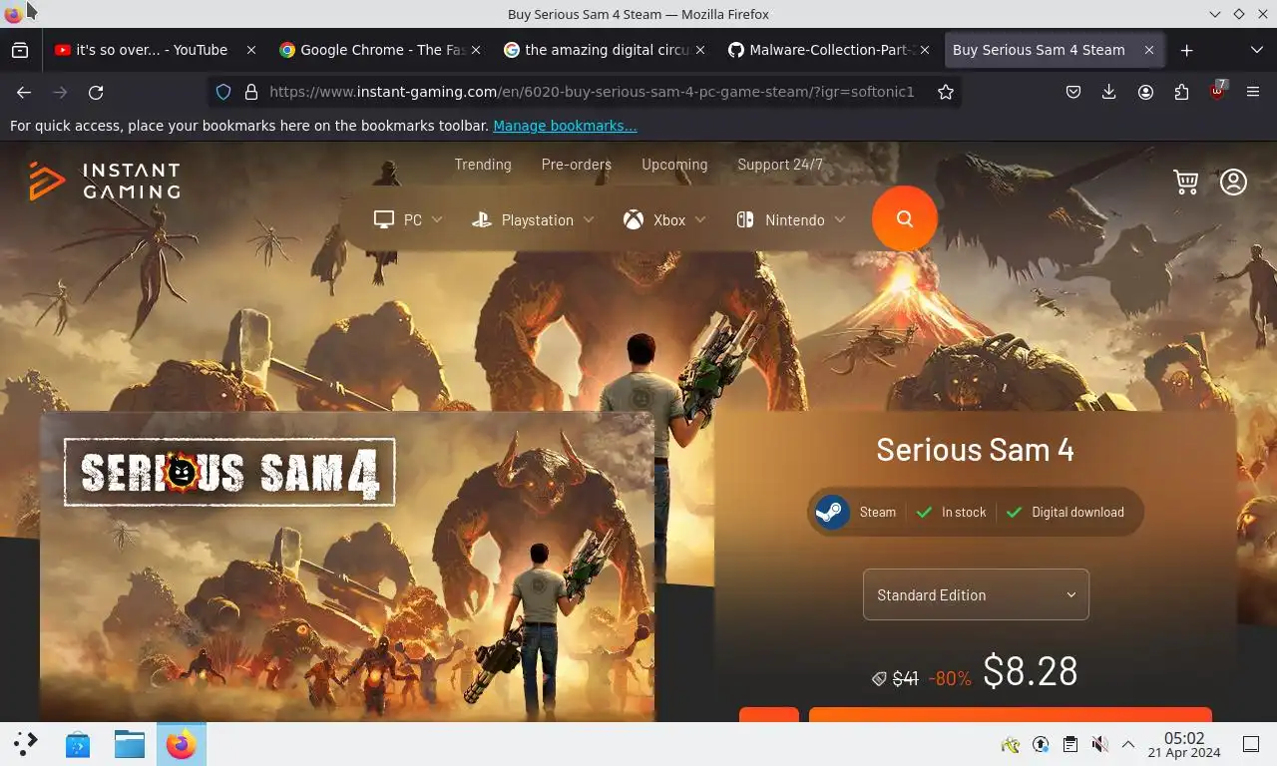Open the Firefox account icon in toolbar
Image resolution: width=1277 pixels, height=766 pixels.
pos(1145,92)
